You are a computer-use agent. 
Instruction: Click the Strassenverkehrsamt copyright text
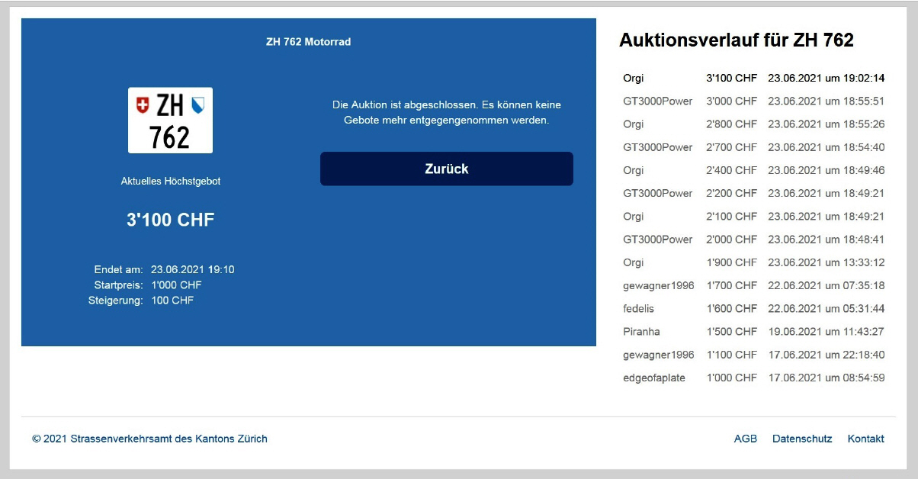click(149, 439)
